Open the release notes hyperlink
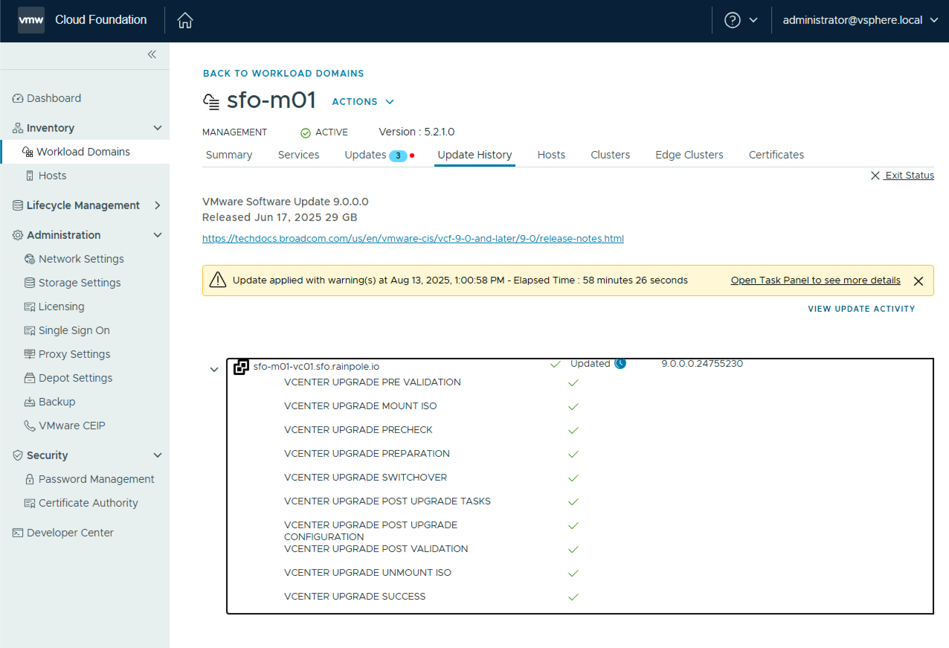The height and width of the screenshot is (648, 949). [412, 238]
